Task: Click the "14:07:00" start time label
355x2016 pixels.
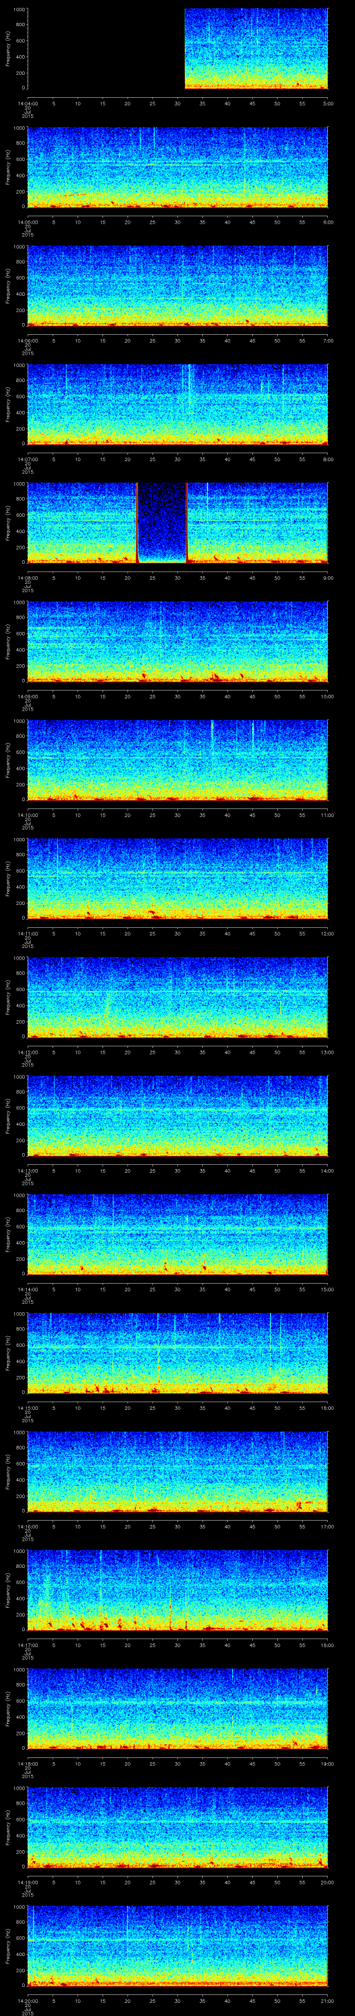Action: click(x=27, y=459)
